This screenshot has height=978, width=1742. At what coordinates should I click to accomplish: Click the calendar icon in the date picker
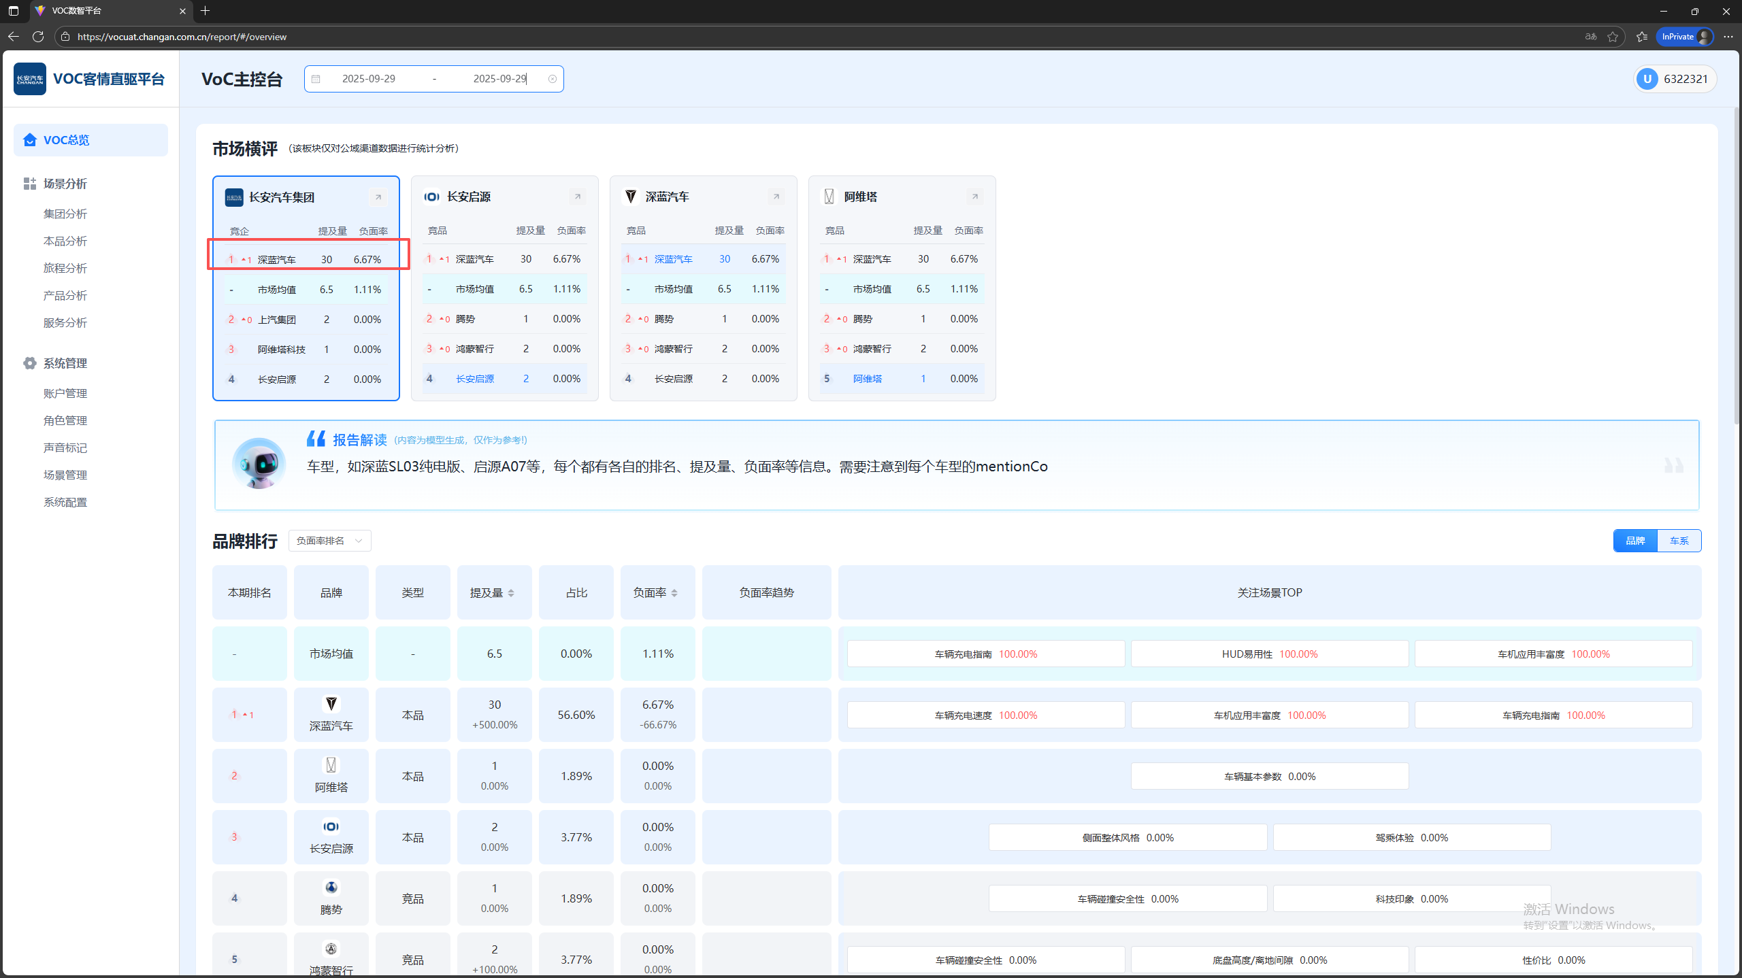point(316,79)
